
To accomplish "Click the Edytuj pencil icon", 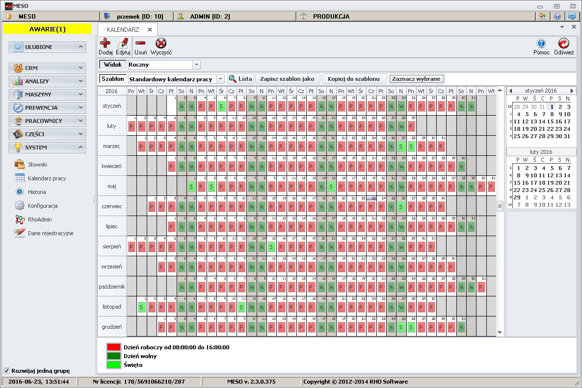I will pos(123,44).
